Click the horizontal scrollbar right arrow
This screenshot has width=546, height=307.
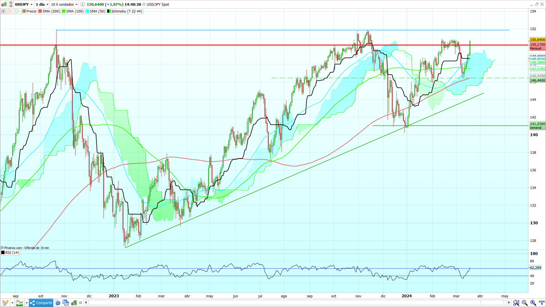click(509, 302)
